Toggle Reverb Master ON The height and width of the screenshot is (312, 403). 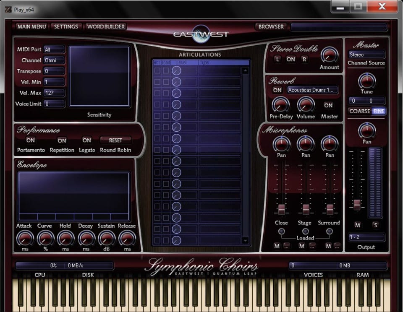click(328, 105)
